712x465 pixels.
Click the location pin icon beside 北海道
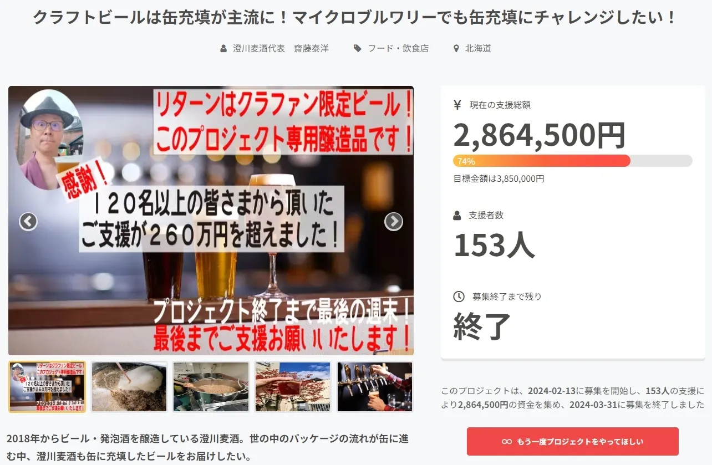tap(456, 48)
